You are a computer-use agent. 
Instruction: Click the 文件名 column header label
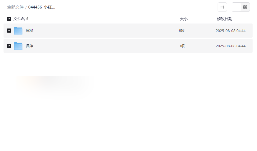click(x=19, y=19)
